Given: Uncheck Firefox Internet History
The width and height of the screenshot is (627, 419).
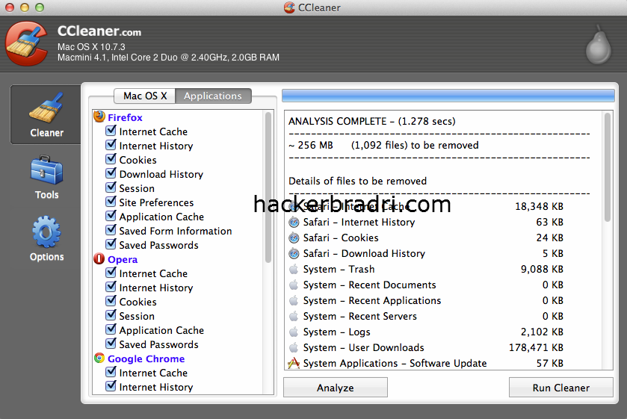Looking at the screenshot, I should tap(111, 145).
